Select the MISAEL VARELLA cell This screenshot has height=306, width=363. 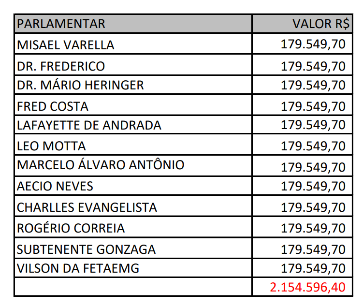pyautogui.click(x=66, y=45)
